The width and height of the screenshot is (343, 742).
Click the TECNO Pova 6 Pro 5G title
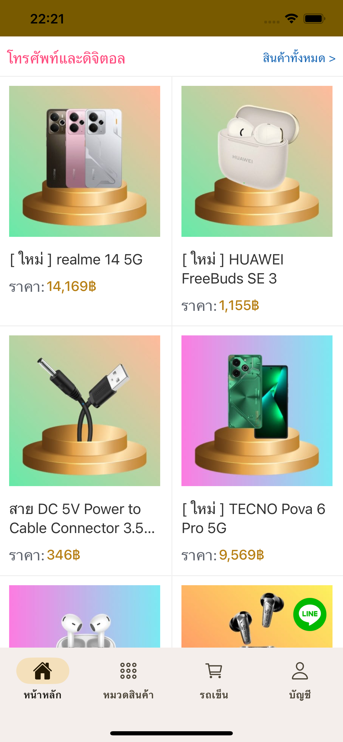(254, 518)
